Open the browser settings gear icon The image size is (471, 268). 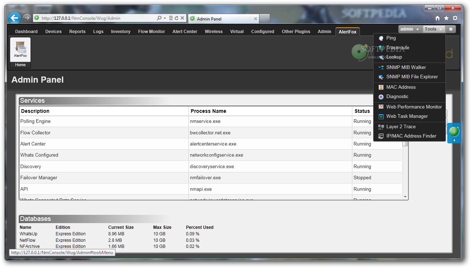[455, 18]
